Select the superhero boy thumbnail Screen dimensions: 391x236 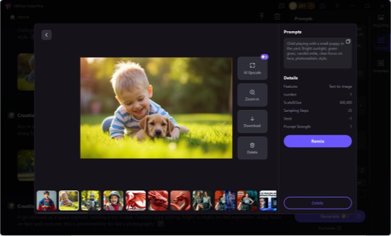click(x=46, y=201)
